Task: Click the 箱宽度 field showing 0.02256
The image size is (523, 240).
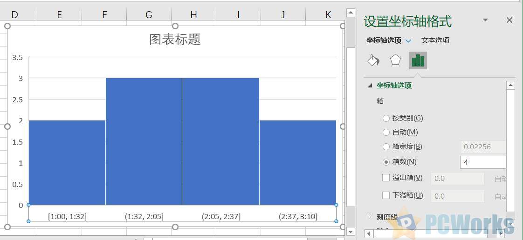Action: pos(483,147)
